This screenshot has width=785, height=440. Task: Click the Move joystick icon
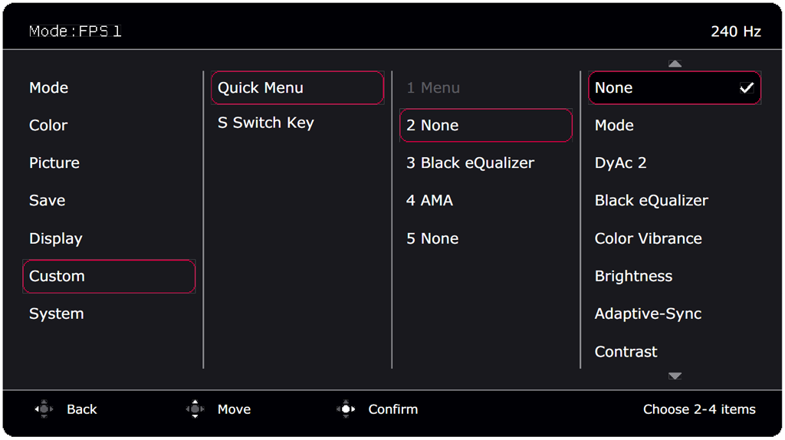tap(195, 409)
